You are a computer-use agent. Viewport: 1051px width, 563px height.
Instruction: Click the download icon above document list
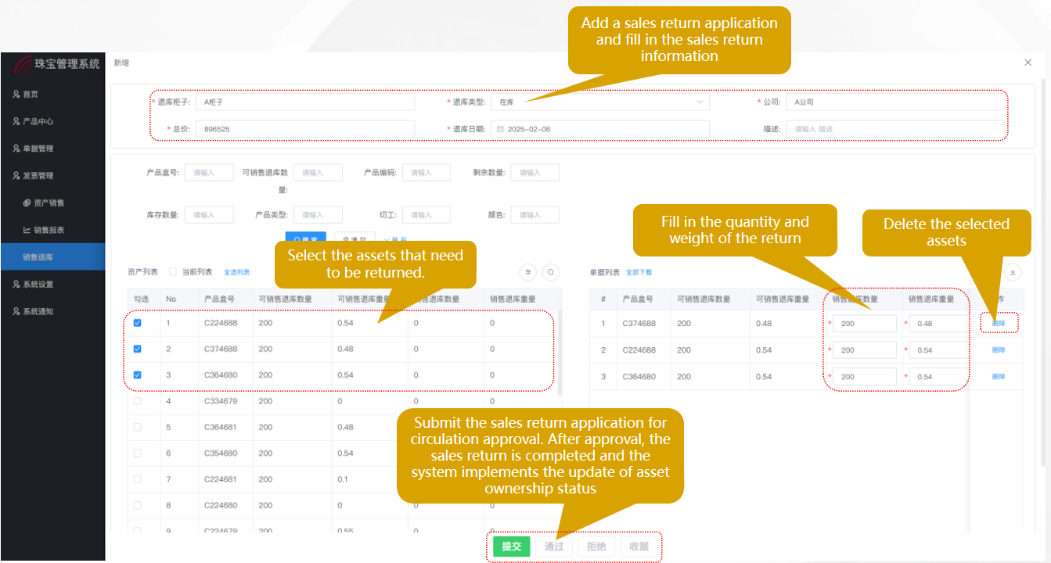coord(1013,272)
